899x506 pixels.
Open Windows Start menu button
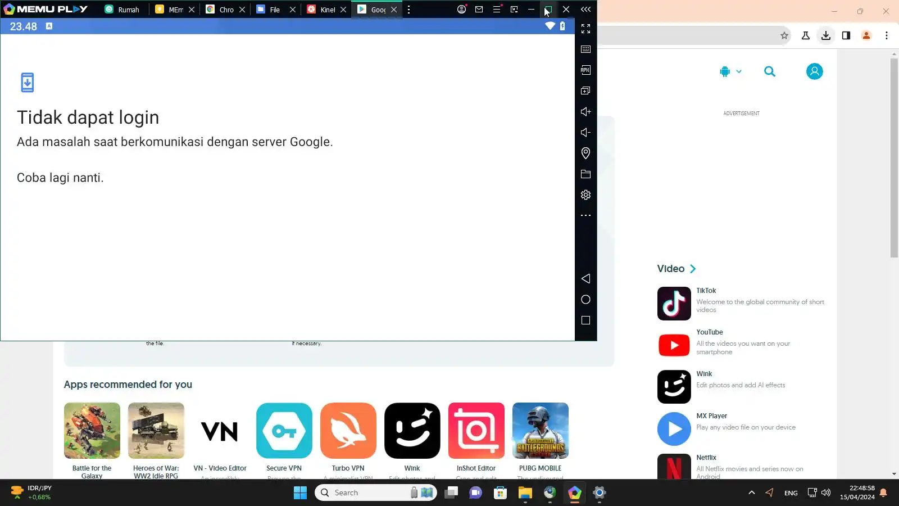(300, 493)
